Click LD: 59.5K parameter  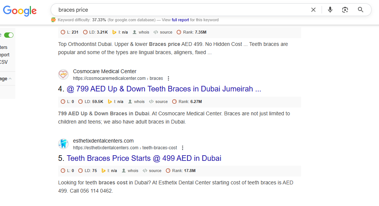[91, 102]
